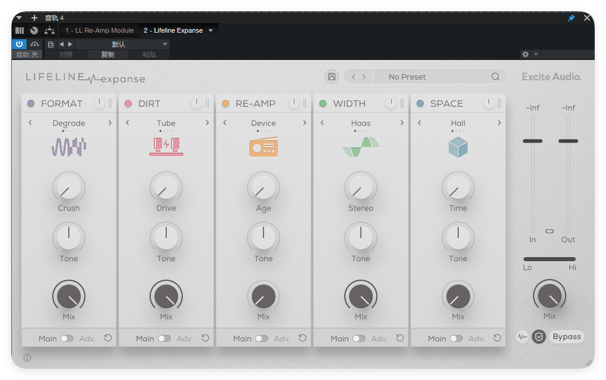Click the waveform icon beside Bypass
This screenshot has height=380, width=606.
(x=522, y=337)
